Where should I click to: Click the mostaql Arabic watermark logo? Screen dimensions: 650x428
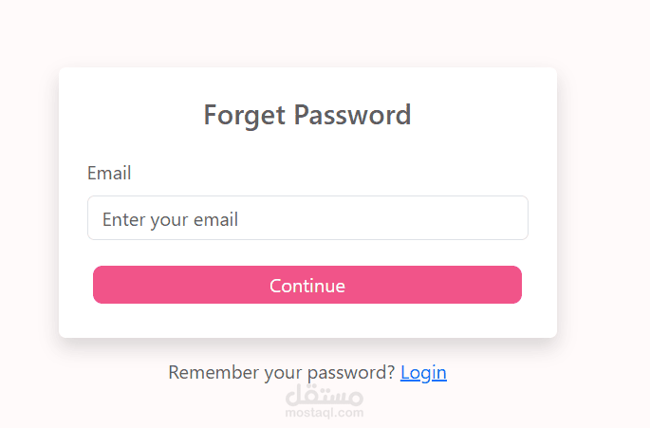point(325,395)
